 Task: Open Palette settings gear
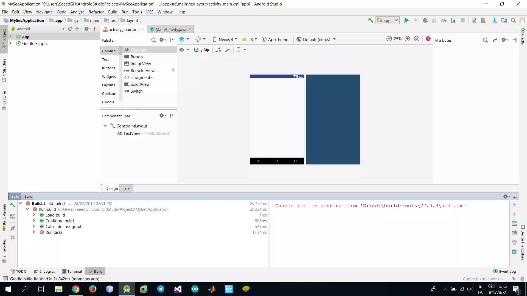tap(162, 40)
